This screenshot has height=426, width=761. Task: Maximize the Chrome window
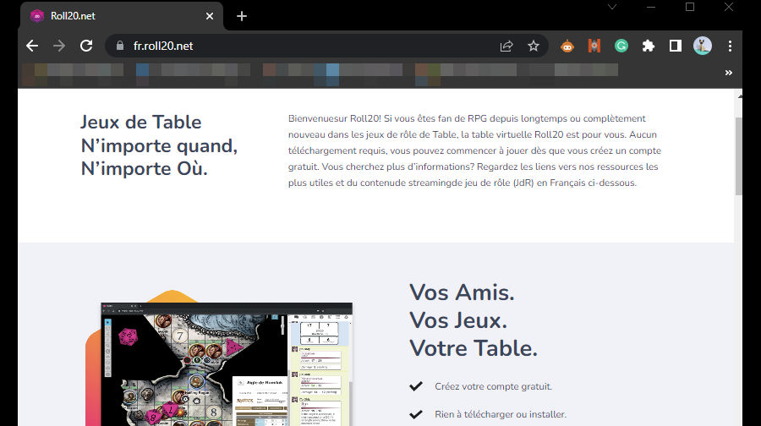[x=690, y=7]
